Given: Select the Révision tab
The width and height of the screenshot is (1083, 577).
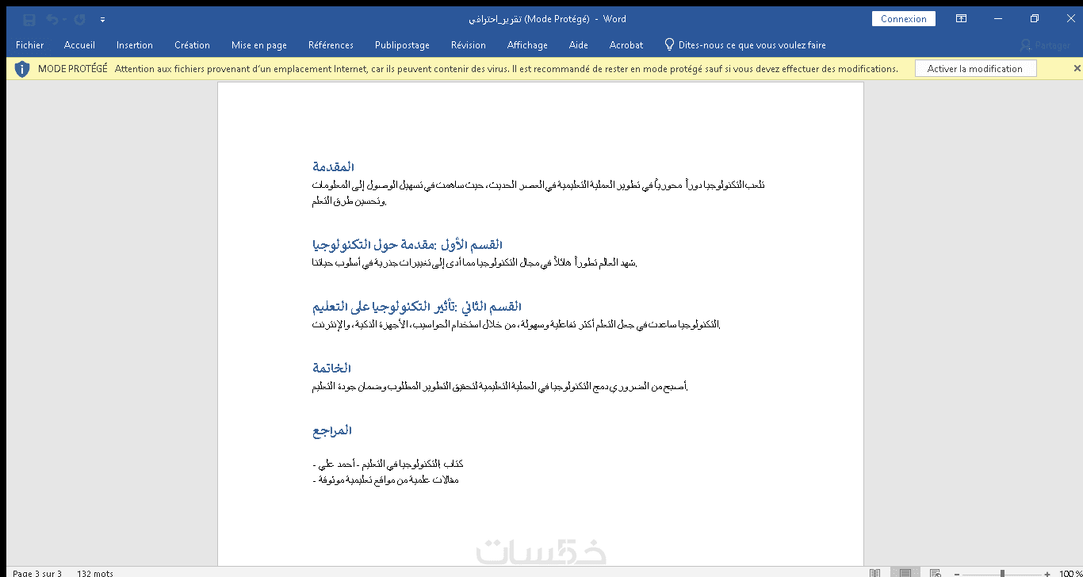Looking at the screenshot, I should point(469,45).
